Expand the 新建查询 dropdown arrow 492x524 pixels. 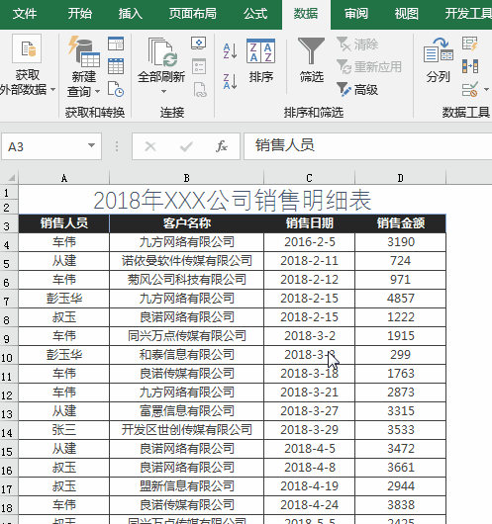click(x=97, y=91)
